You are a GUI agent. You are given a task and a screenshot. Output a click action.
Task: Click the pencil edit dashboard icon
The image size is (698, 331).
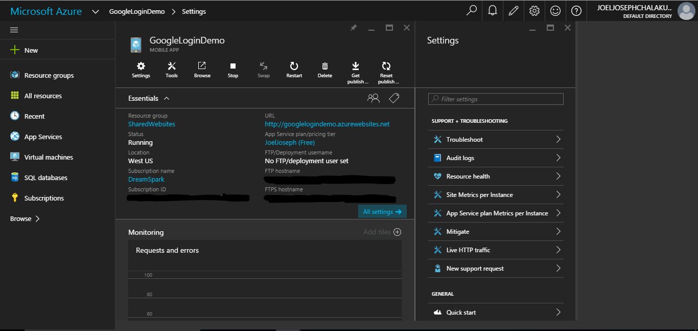click(514, 10)
